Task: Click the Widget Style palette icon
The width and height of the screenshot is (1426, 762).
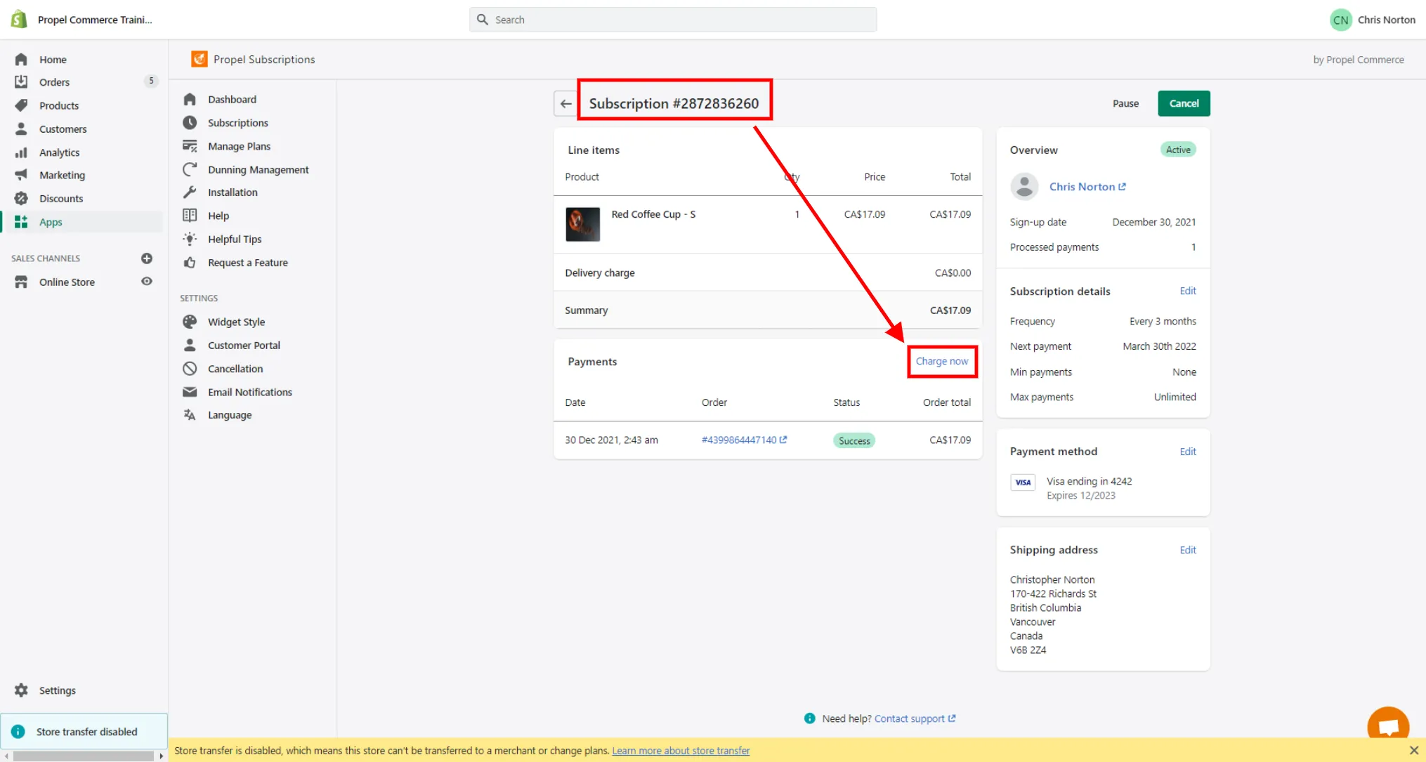Action: [x=190, y=322]
